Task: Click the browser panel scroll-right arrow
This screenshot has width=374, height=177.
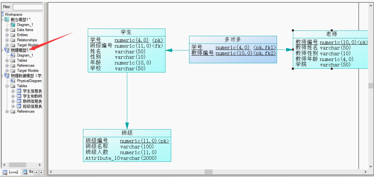Action: [39, 165]
